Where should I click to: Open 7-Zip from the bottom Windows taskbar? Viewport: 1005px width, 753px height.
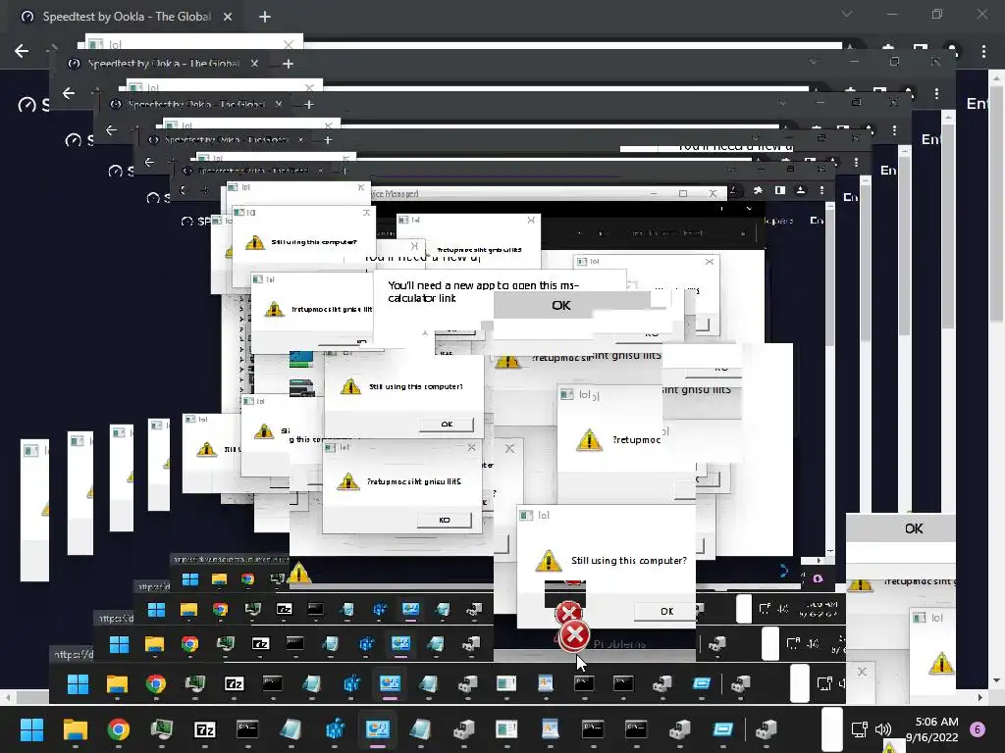pyautogui.click(x=204, y=729)
